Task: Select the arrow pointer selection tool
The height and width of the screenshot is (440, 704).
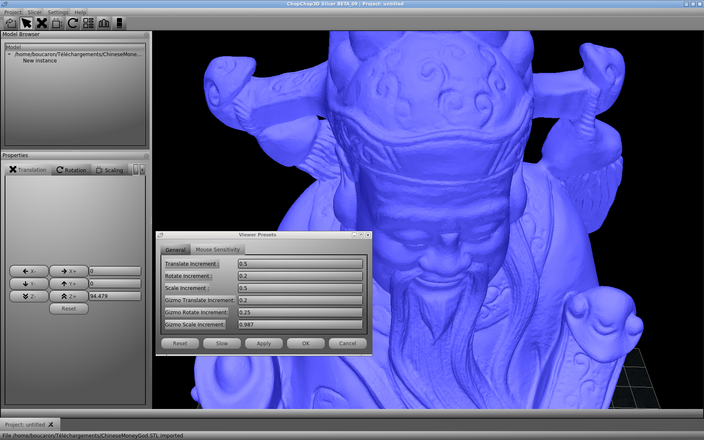Action: [x=26, y=23]
